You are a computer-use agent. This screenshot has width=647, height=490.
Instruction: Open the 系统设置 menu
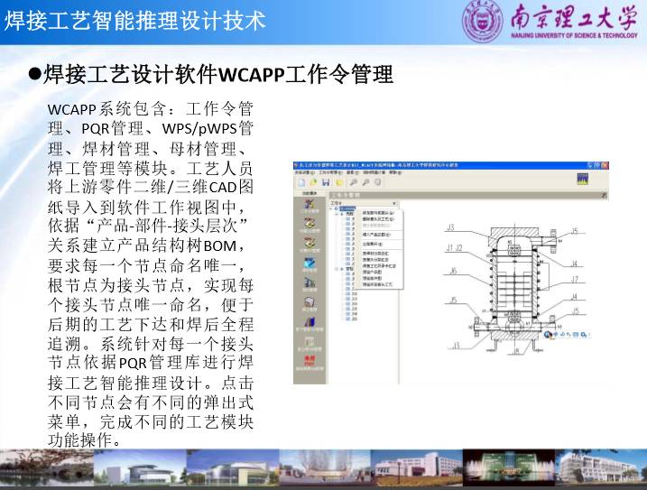[x=304, y=172]
